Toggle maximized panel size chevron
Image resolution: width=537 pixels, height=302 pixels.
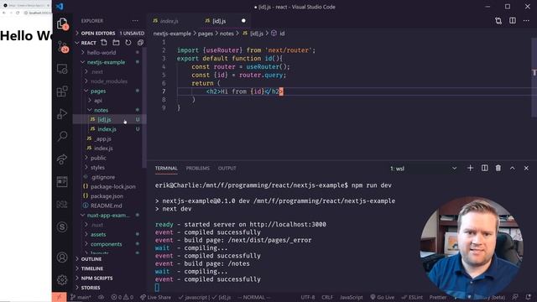click(x=513, y=168)
